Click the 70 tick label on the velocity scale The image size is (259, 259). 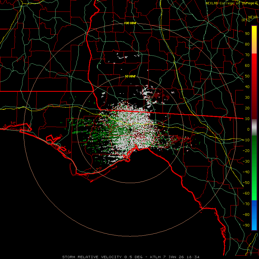pyautogui.click(x=247, y=55)
